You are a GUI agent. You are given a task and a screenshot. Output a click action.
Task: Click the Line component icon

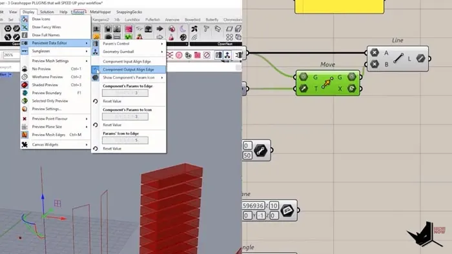398,59
